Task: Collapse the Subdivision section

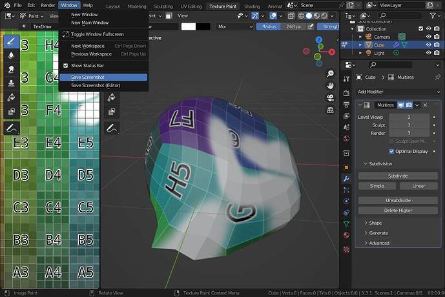Action: (366, 164)
